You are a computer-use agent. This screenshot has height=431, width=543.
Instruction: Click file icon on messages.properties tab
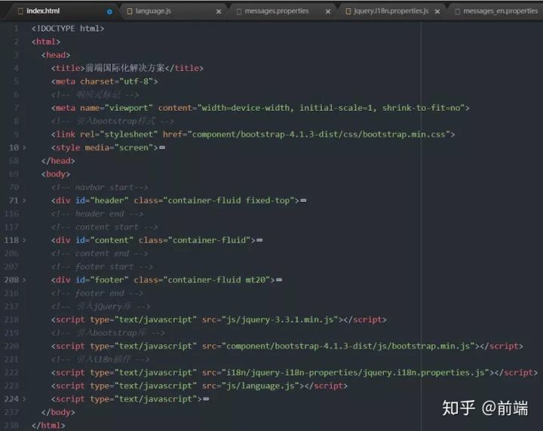point(239,11)
